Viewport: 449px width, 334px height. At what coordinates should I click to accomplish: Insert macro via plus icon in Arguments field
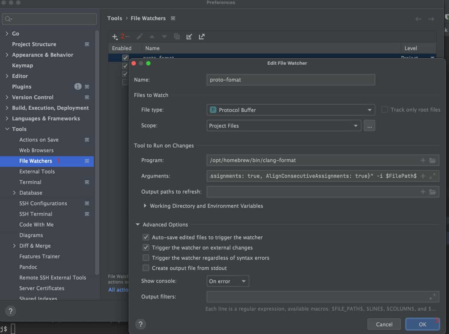pyautogui.click(x=423, y=176)
